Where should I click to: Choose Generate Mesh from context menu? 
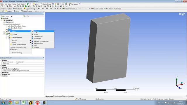tap(20, 38)
